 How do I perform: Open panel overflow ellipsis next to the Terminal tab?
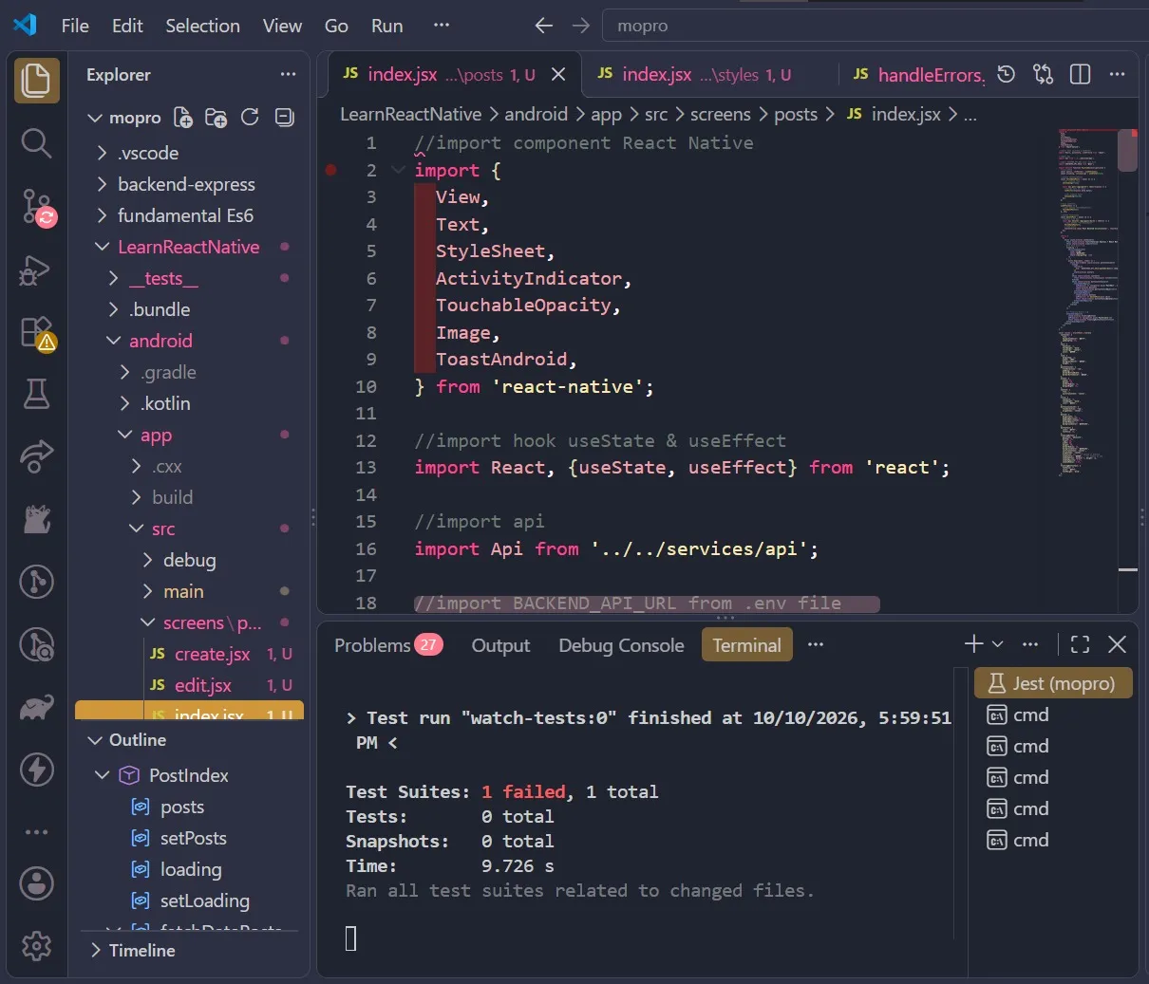point(815,645)
